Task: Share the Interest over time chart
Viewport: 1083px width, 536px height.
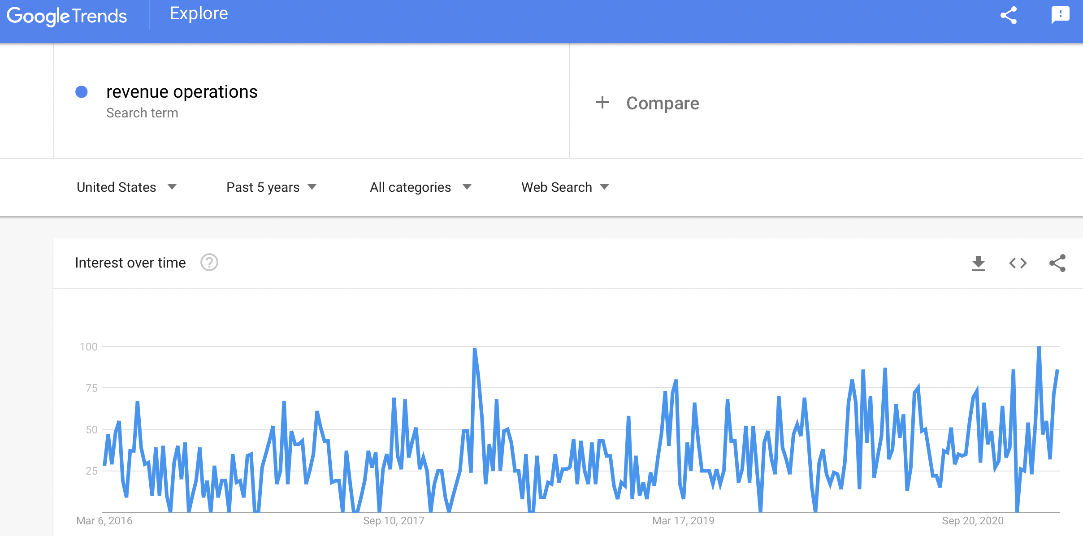Action: click(x=1057, y=263)
